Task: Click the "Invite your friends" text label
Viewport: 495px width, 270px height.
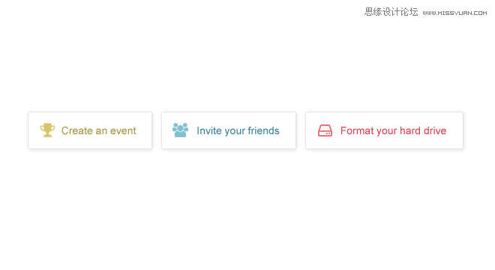Action: point(238,130)
